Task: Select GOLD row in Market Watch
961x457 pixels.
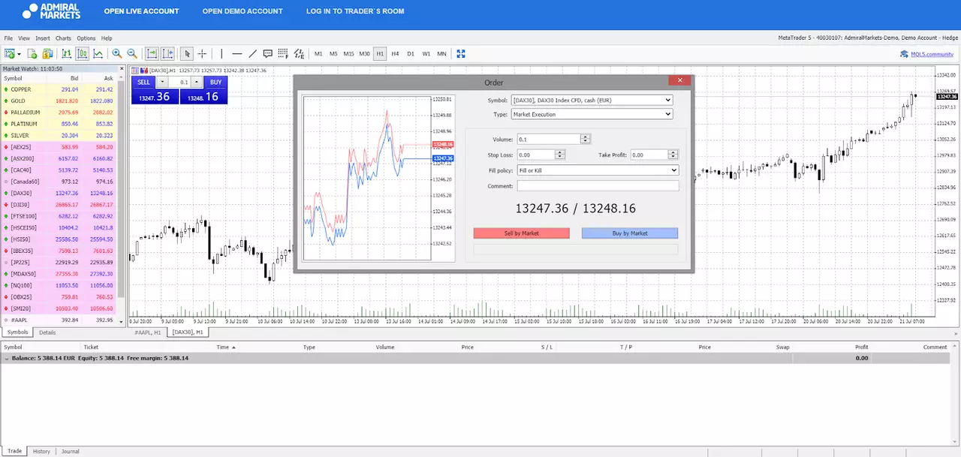Action: pos(59,101)
